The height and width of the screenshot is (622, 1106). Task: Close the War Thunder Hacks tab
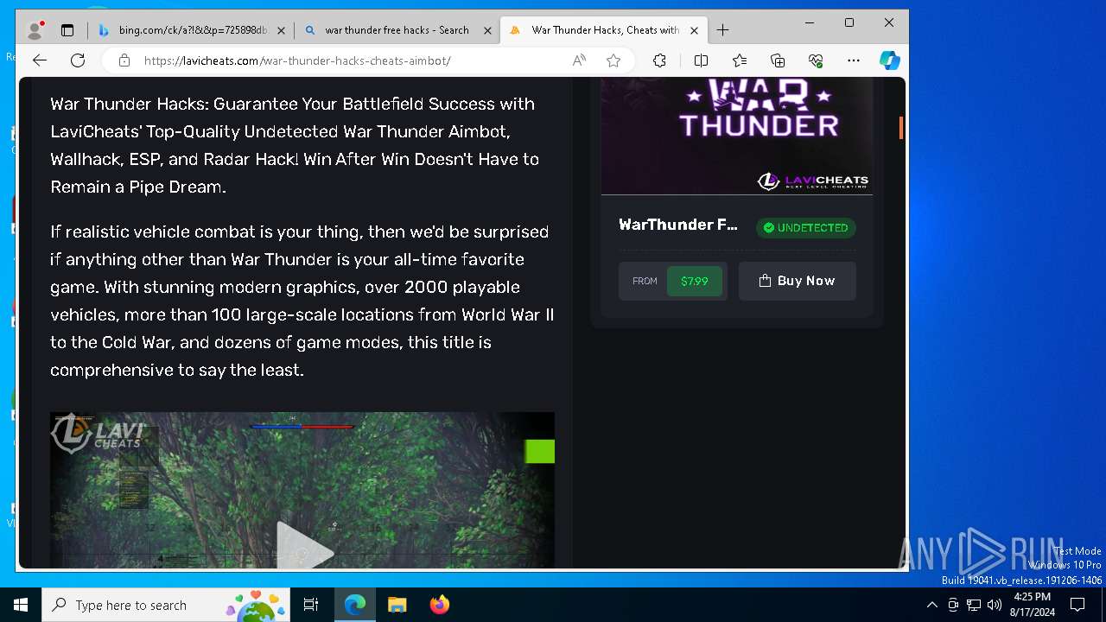[694, 30]
